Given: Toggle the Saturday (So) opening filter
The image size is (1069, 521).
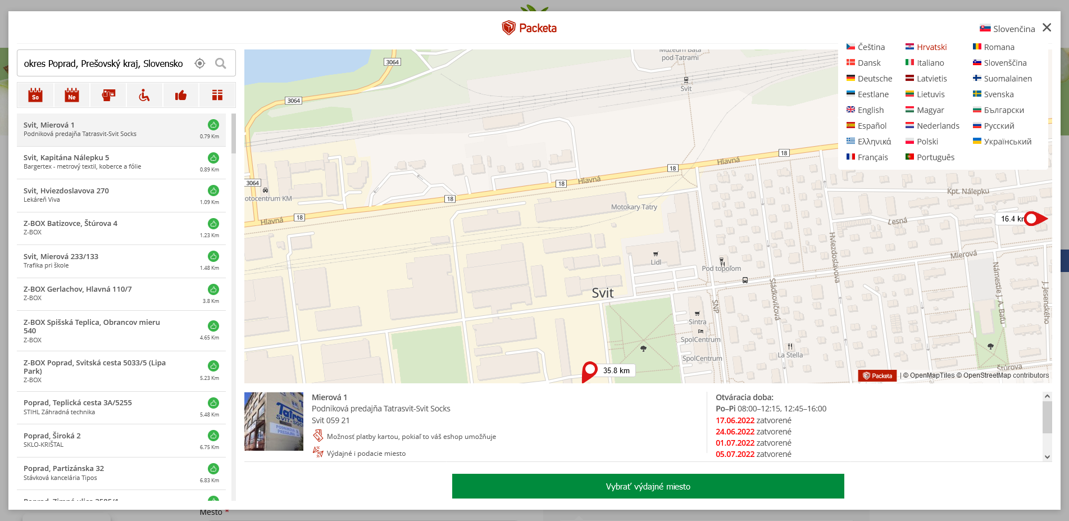Looking at the screenshot, I should click(x=35, y=95).
